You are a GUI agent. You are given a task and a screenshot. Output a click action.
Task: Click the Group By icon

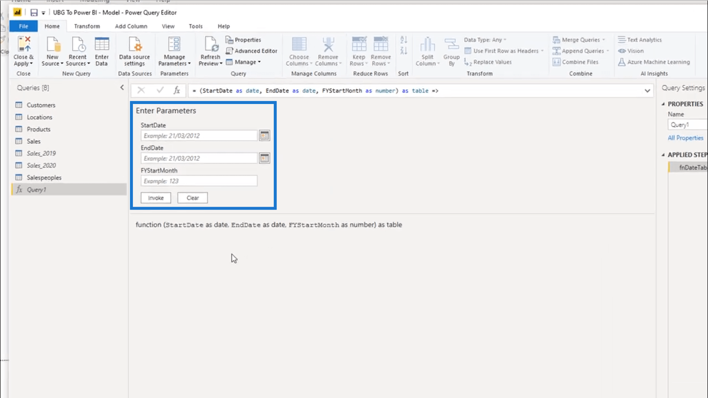[451, 44]
